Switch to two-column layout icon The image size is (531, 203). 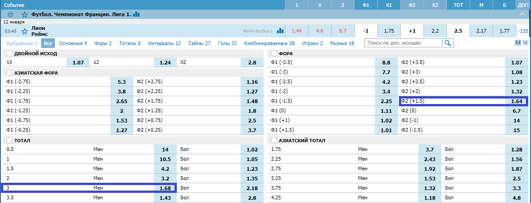click(x=518, y=42)
